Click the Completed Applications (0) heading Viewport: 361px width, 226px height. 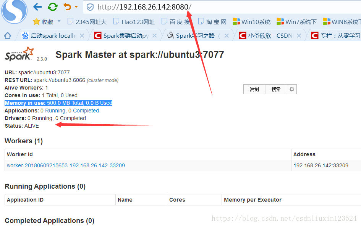coord(50,221)
